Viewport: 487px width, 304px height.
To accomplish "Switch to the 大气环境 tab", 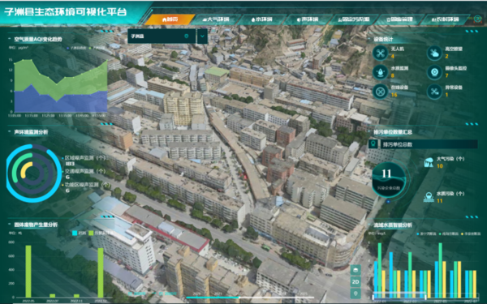I will point(216,19).
